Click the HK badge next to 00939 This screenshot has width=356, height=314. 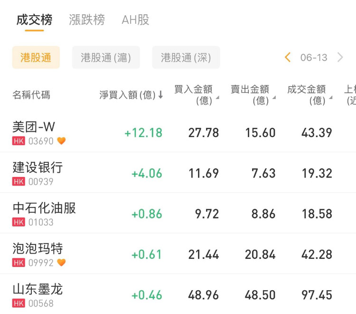coord(19,182)
